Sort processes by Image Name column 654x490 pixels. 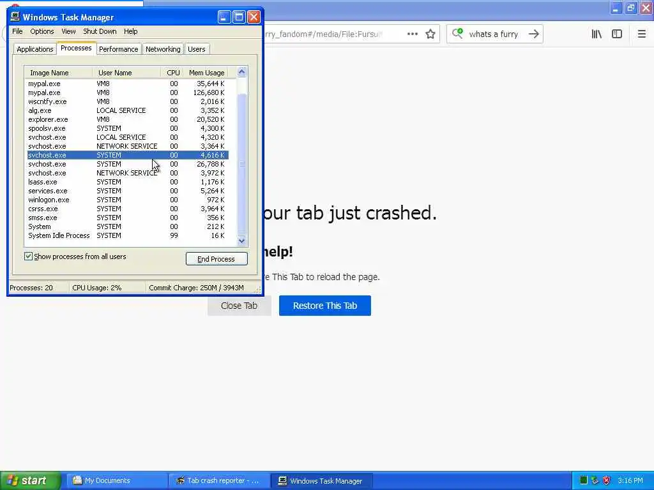(58, 73)
